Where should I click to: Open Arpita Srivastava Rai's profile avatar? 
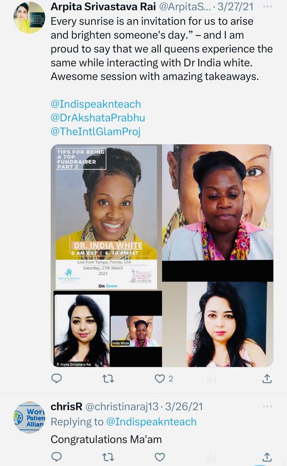click(x=30, y=17)
